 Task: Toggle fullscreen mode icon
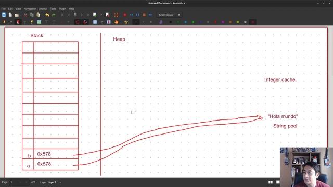[116, 15]
